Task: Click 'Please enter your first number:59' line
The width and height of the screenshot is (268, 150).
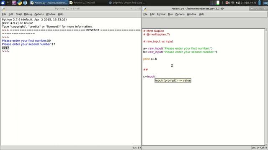Action: 26,41
